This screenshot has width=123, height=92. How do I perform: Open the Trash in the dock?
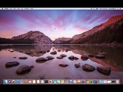[117, 82]
